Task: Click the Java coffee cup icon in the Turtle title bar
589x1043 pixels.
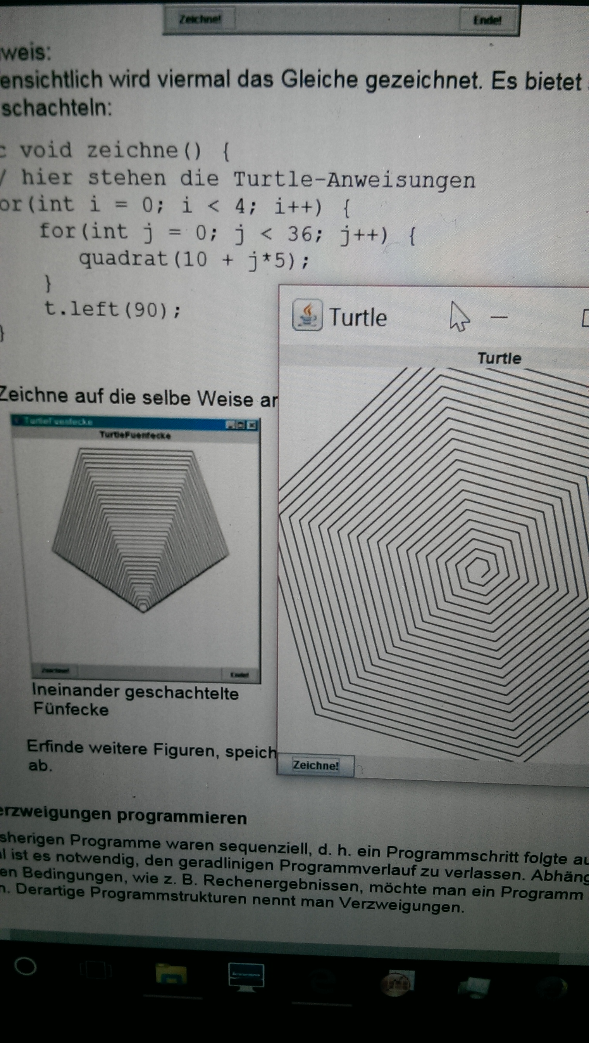Action: coord(307,315)
